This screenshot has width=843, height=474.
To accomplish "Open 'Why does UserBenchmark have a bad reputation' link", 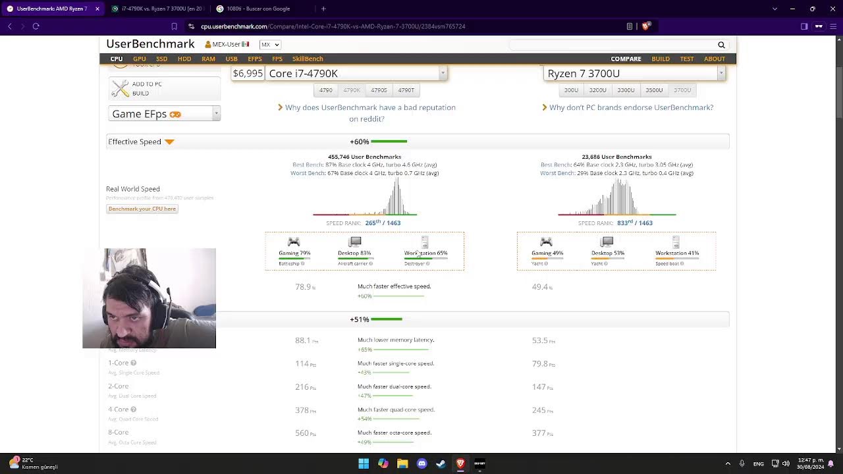I will pyautogui.click(x=370, y=113).
